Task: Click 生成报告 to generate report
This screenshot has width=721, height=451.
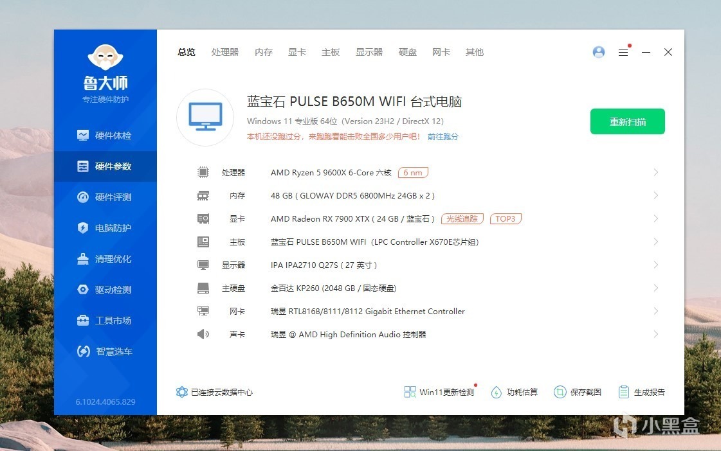Action: tap(641, 392)
